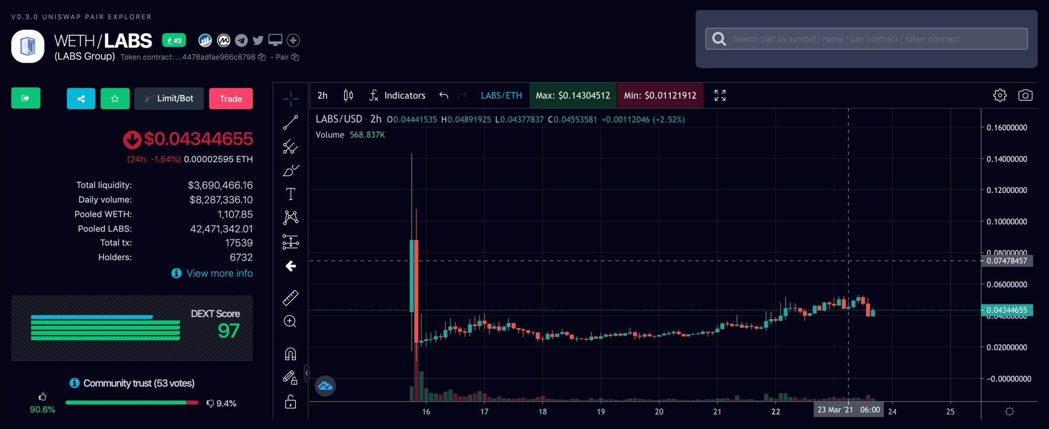Open the project website monitor icon
Viewport: 1049px width, 429px height.
(275, 40)
